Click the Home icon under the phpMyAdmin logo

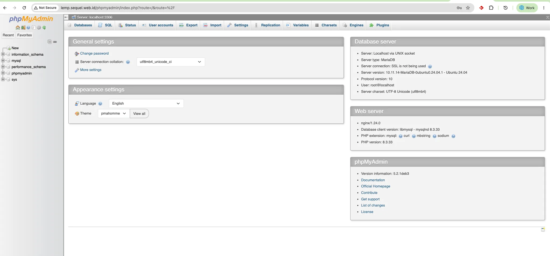coord(18,27)
